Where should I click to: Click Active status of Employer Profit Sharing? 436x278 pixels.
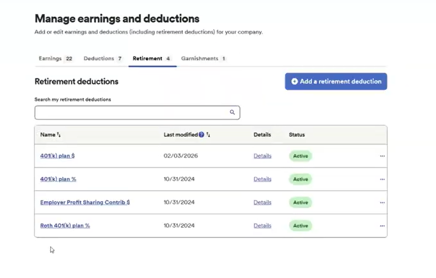[301, 203]
